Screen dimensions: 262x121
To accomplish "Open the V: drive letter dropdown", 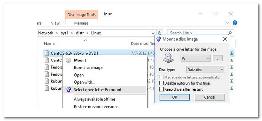I will [x=195, y=58].
